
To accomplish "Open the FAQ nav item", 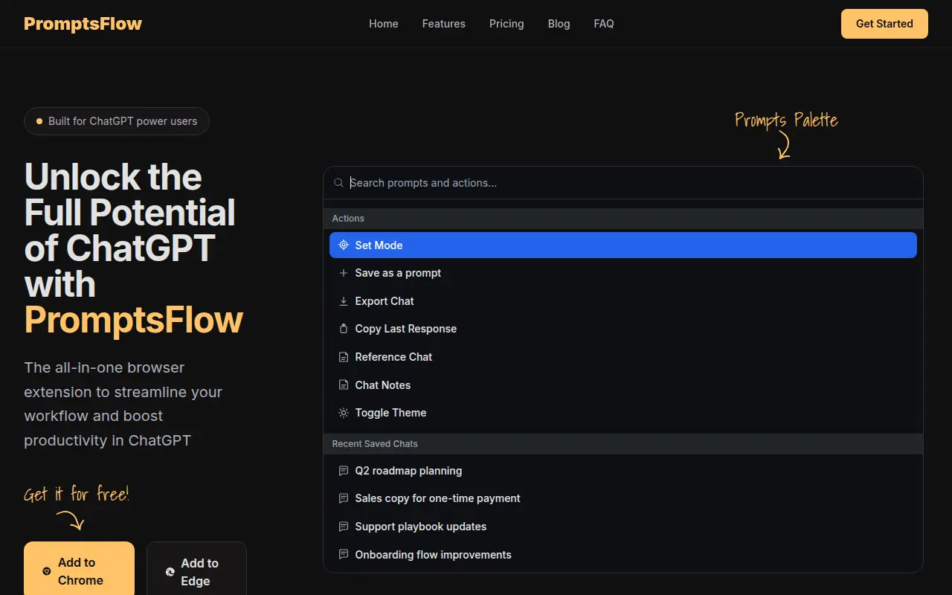I will 604,24.
